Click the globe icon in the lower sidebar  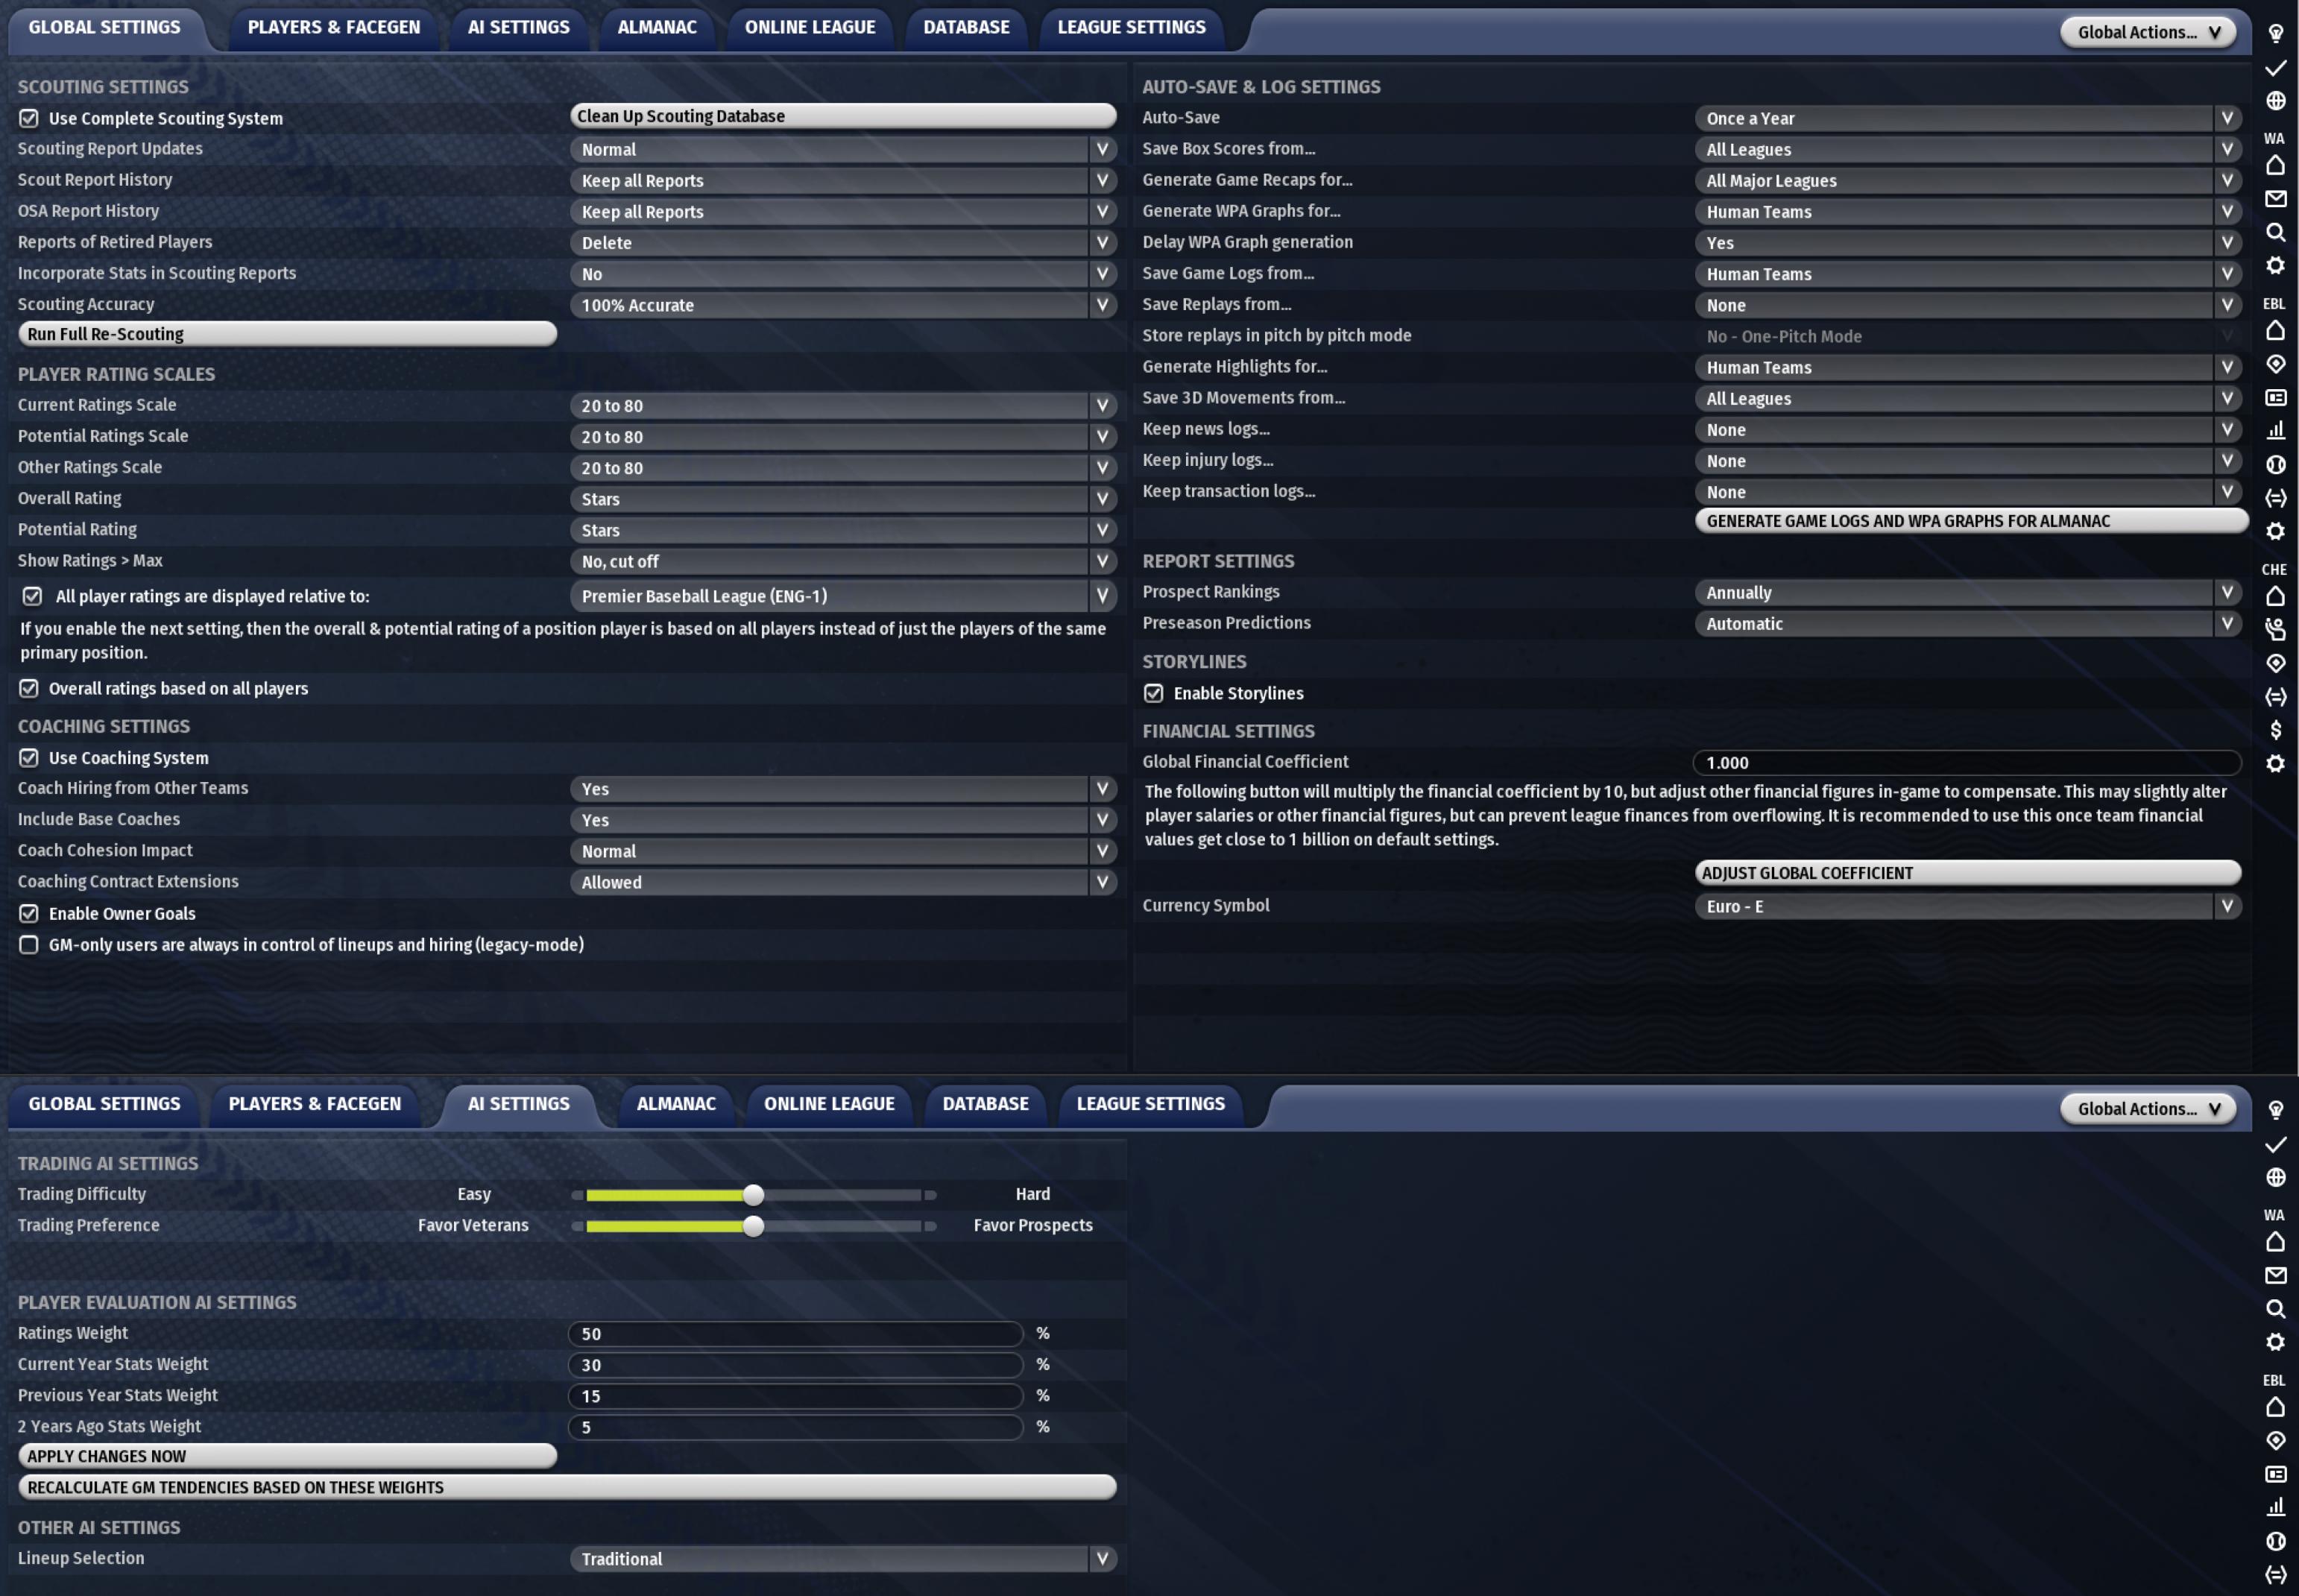pyautogui.click(x=2275, y=1177)
